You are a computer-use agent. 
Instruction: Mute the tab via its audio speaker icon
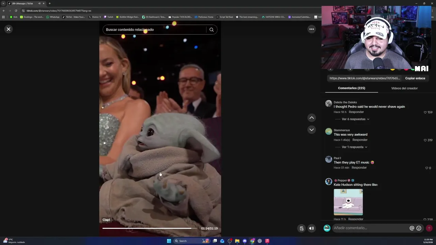(39, 3)
